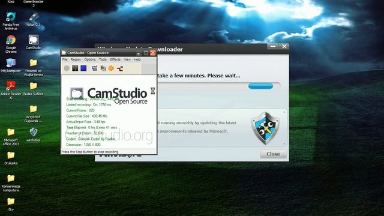Pause recording in CamStudio toolbar
This screenshot has height=216, width=384.
click(x=75, y=68)
